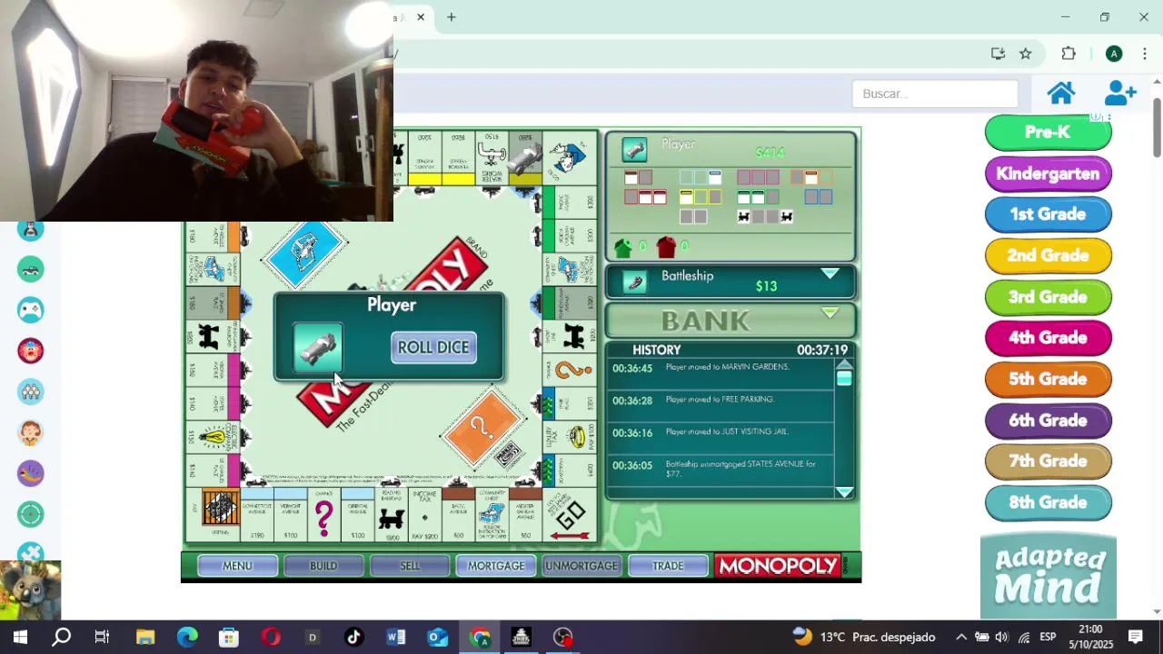Image resolution: width=1163 pixels, height=654 pixels.
Task: Select the 5th Grade option
Action: tap(1048, 379)
